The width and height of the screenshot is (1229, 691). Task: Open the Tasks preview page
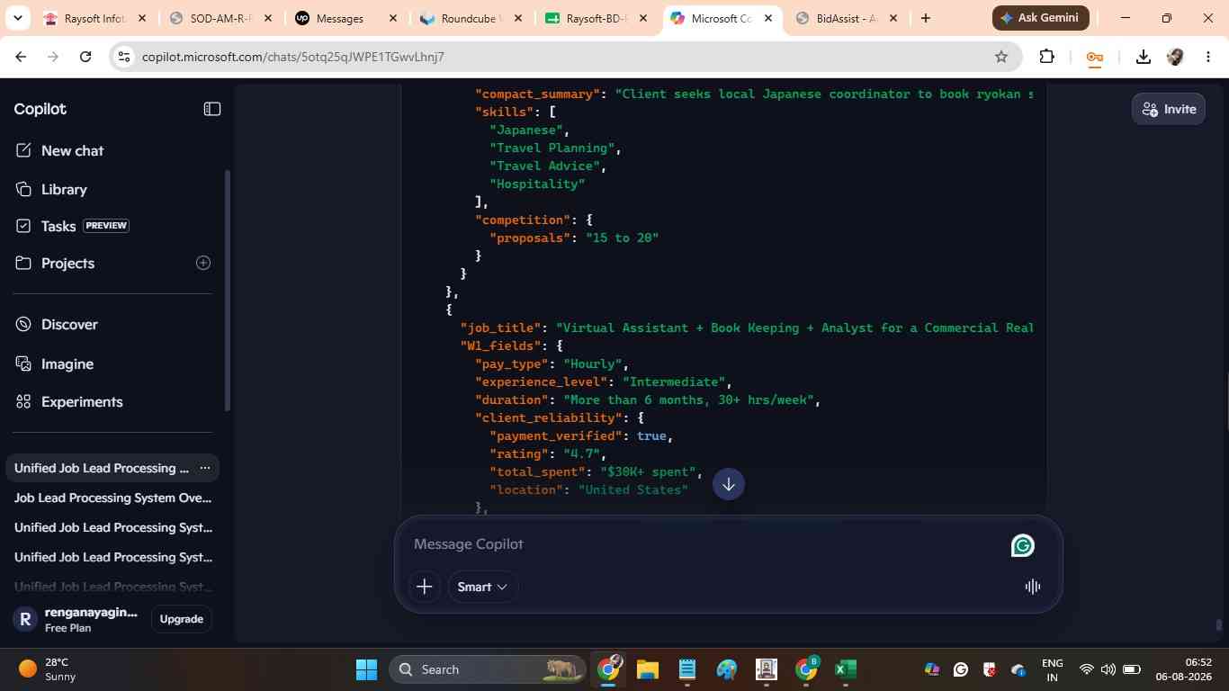(x=72, y=226)
